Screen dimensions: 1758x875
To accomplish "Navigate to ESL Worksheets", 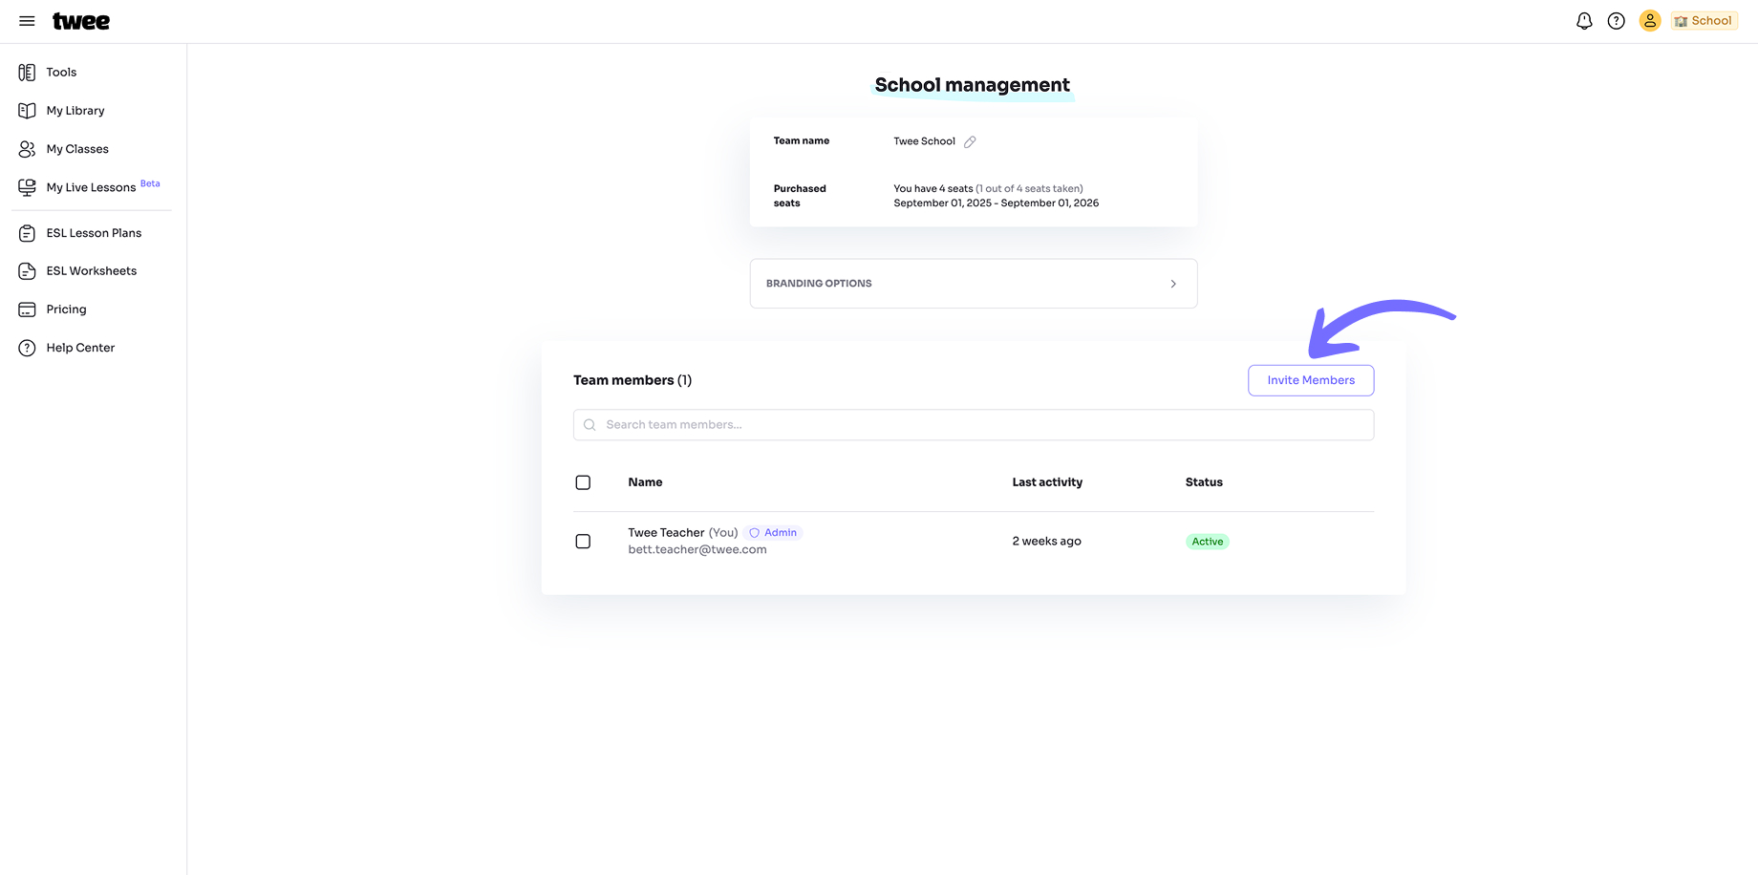I will [x=93, y=271].
